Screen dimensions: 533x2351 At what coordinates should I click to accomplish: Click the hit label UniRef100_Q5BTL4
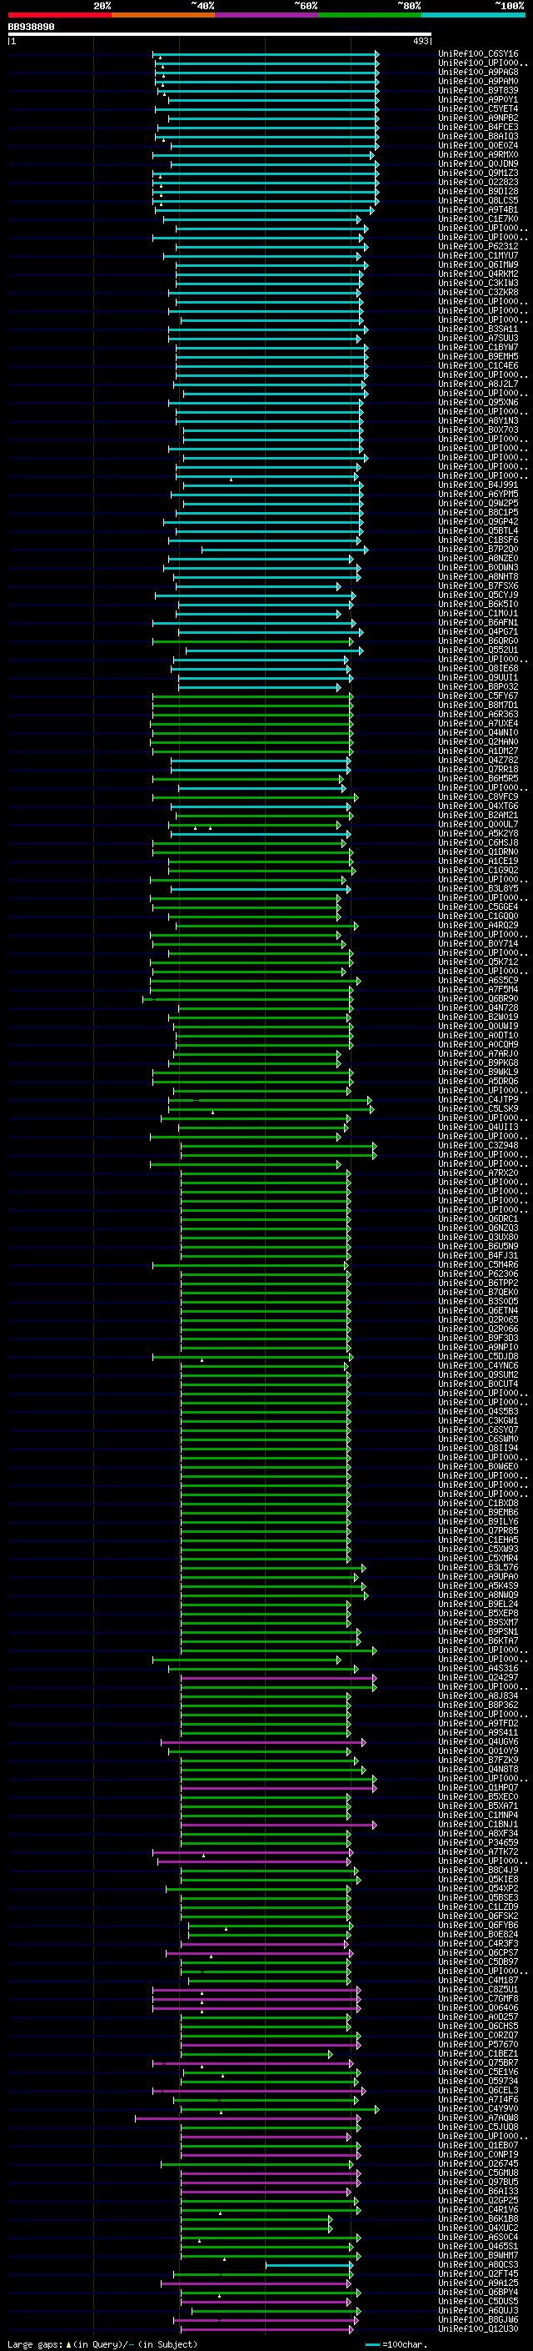point(478,531)
